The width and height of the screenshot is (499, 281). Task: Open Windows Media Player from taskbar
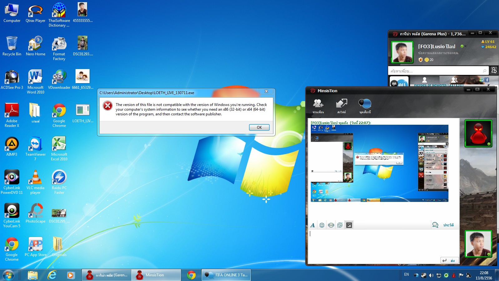[71, 275]
